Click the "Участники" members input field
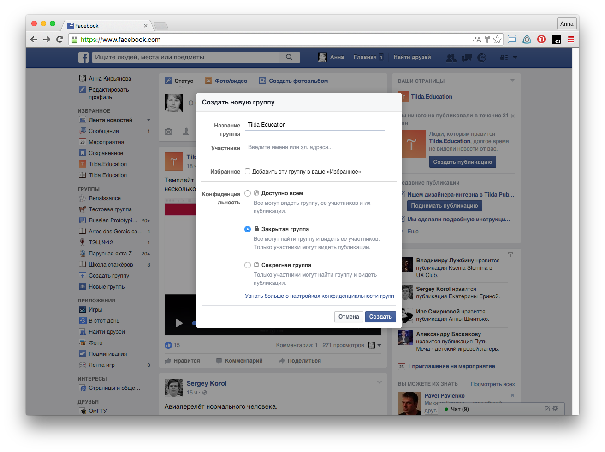 click(x=314, y=147)
